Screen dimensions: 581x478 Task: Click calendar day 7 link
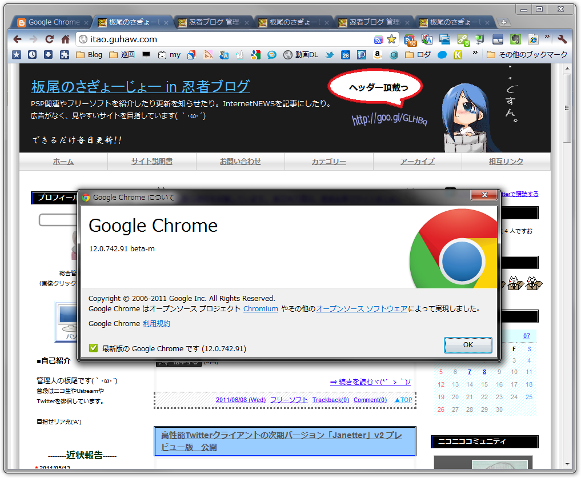click(x=470, y=372)
